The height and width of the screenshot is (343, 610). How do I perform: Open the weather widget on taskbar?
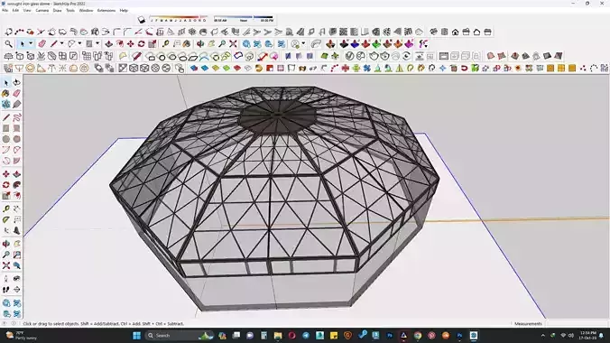pos(22,335)
